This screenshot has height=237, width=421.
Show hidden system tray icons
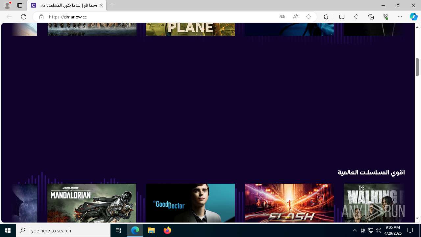[x=355, y=230]
